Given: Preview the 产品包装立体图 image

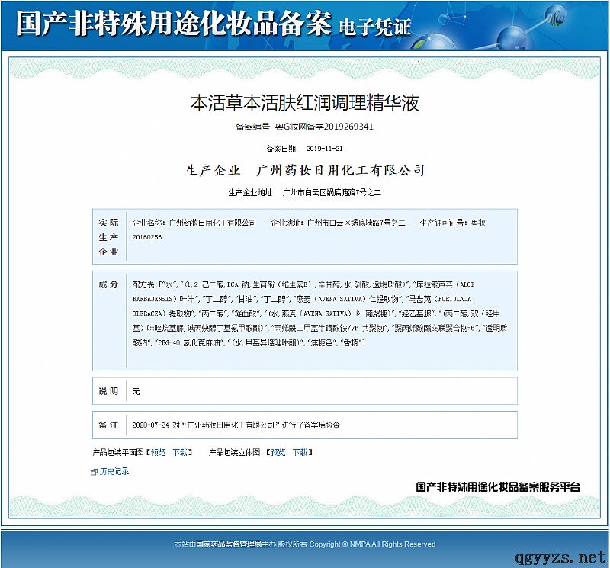Looking at the screenshot, I should [x=278, y=452].
